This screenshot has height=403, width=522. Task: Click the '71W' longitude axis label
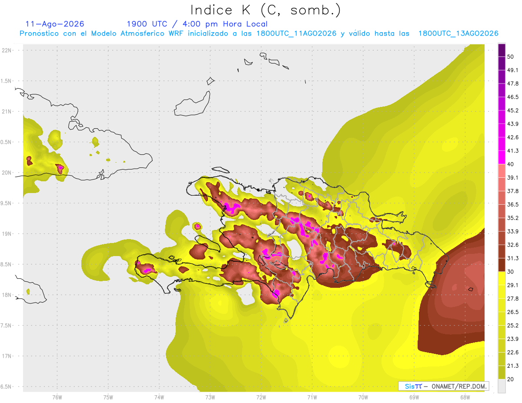(312, 397)
